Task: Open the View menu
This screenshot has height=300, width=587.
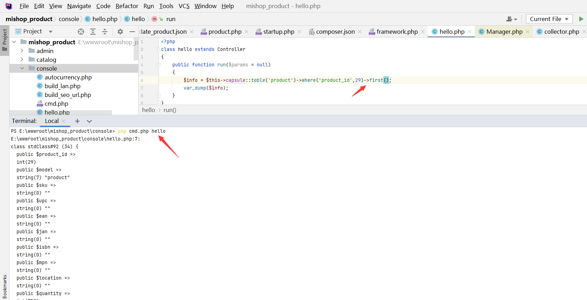Action: (x=56, y=6)
